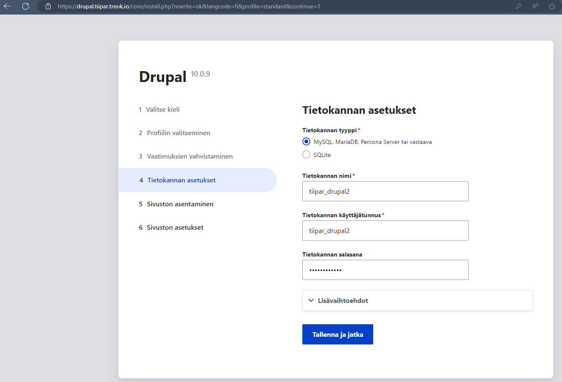
Task: Reload the page with the refresh icon
Action: tap(26, 6)
